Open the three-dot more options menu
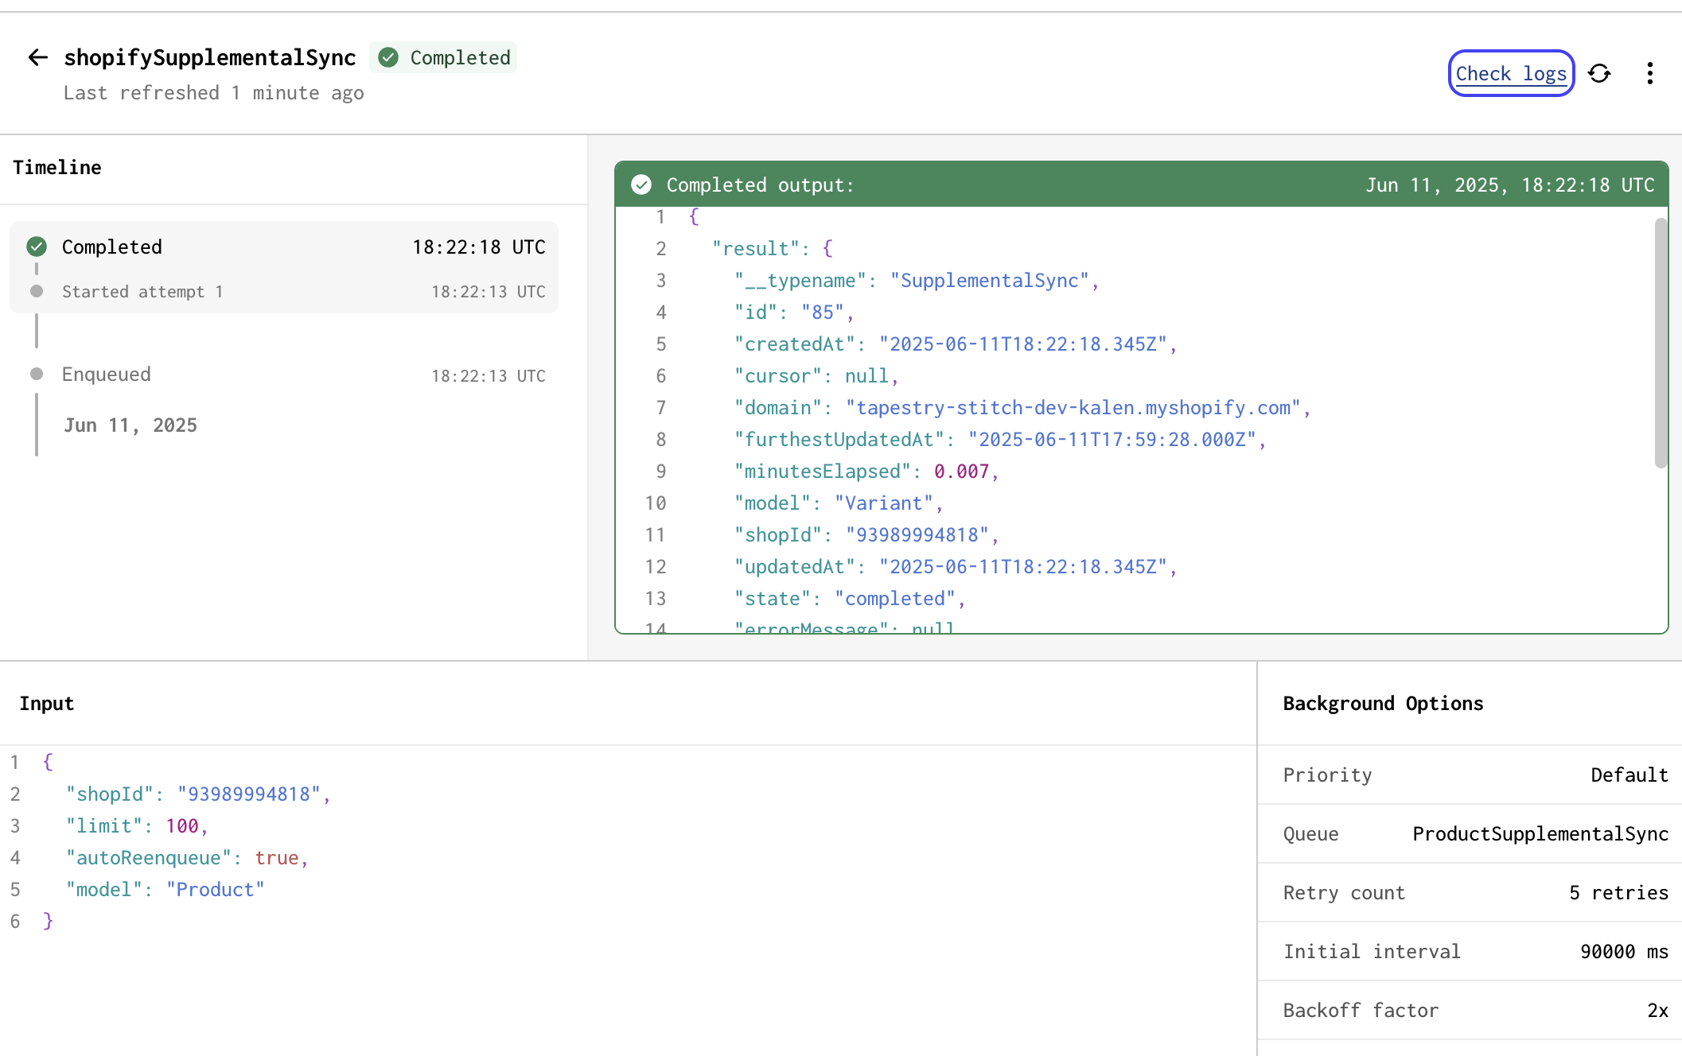This screenshot has width=1682, height=1056. [x=1650, y=73]
